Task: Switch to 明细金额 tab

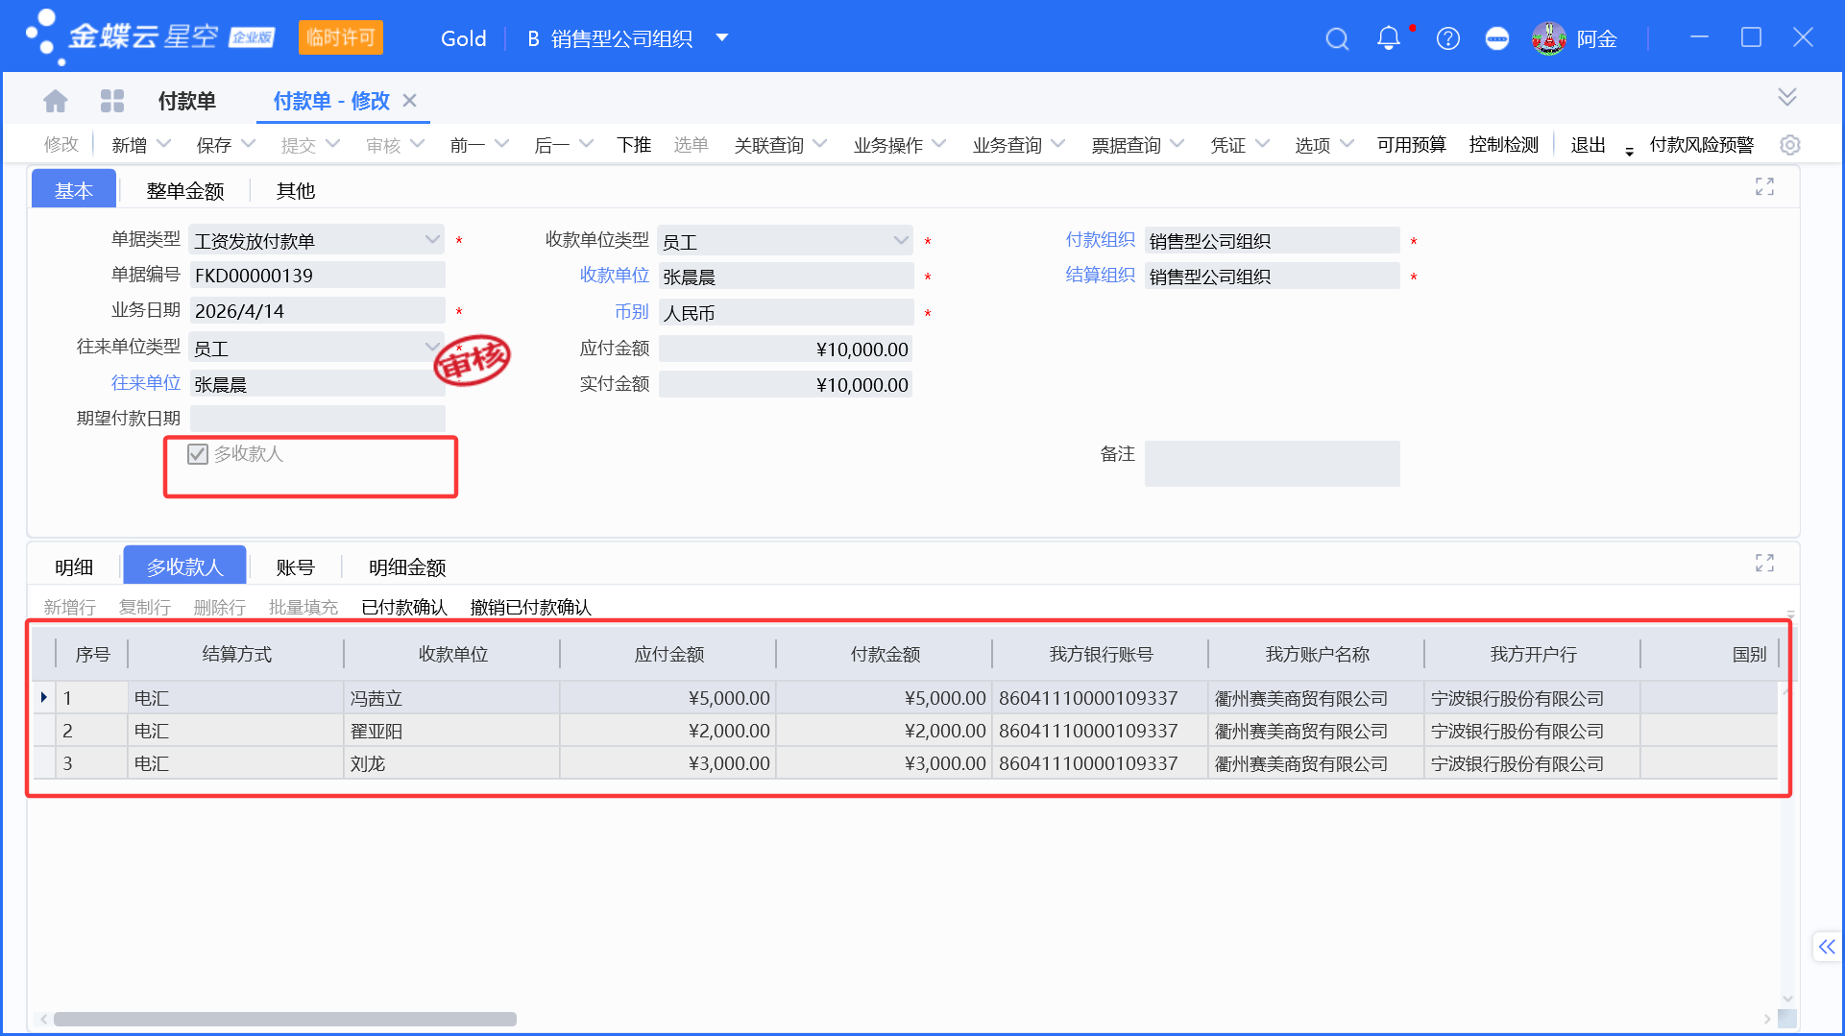Action: [407, 566]
